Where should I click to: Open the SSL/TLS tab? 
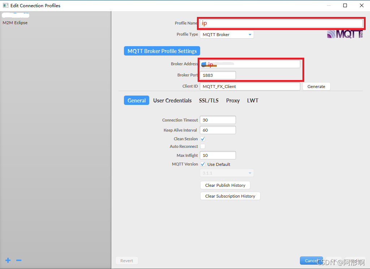tap(208, 100)
